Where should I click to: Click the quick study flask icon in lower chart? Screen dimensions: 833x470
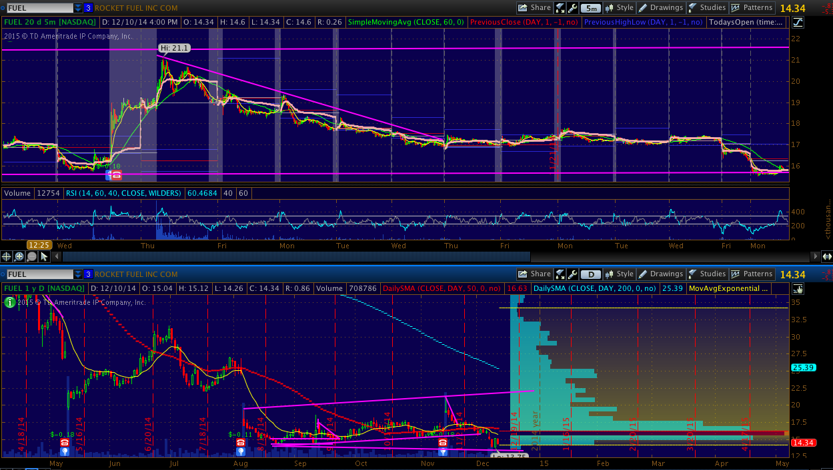point(560,274)
